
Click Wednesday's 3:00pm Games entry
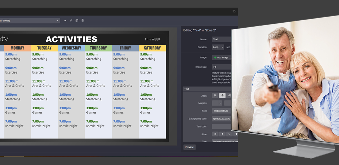(65, 110)
